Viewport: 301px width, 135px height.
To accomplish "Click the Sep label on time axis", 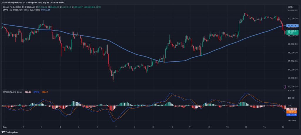I will coord(4,127).
